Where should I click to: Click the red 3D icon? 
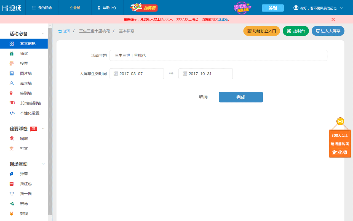pos(12,103)
